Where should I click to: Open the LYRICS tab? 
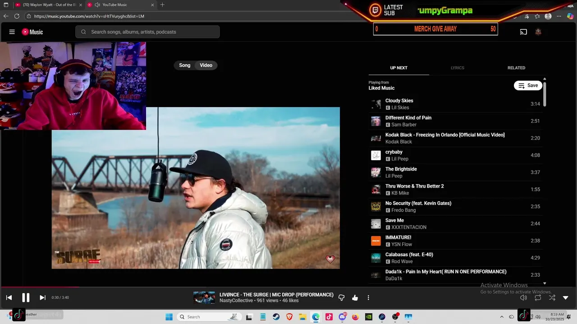click(x=458, y=68)
